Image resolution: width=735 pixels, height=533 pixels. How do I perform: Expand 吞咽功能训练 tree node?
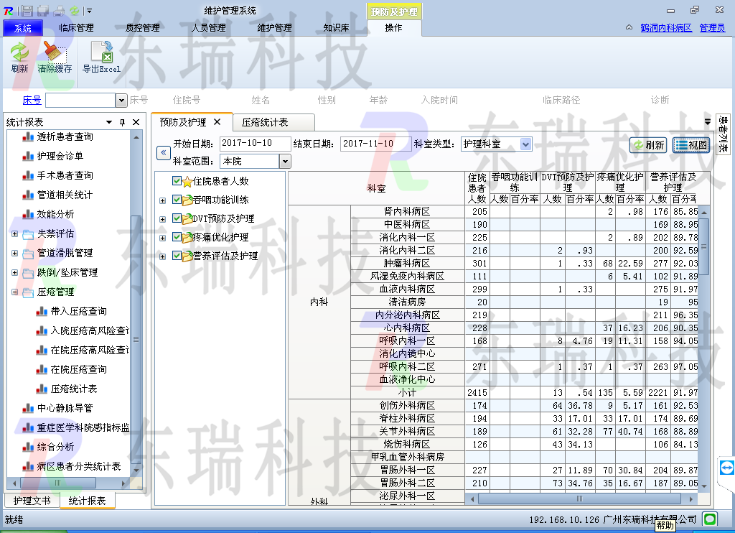click(x=162, y=201)
